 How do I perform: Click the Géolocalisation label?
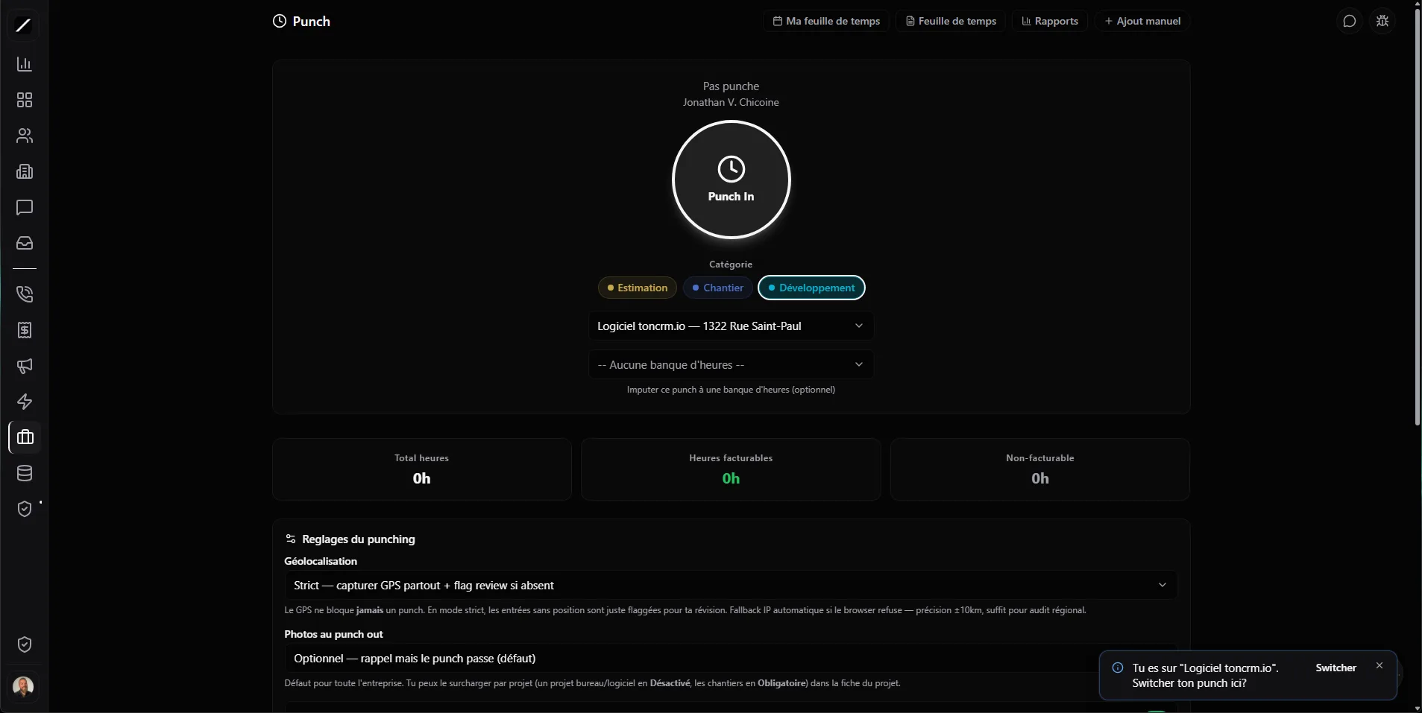point(321,561)
